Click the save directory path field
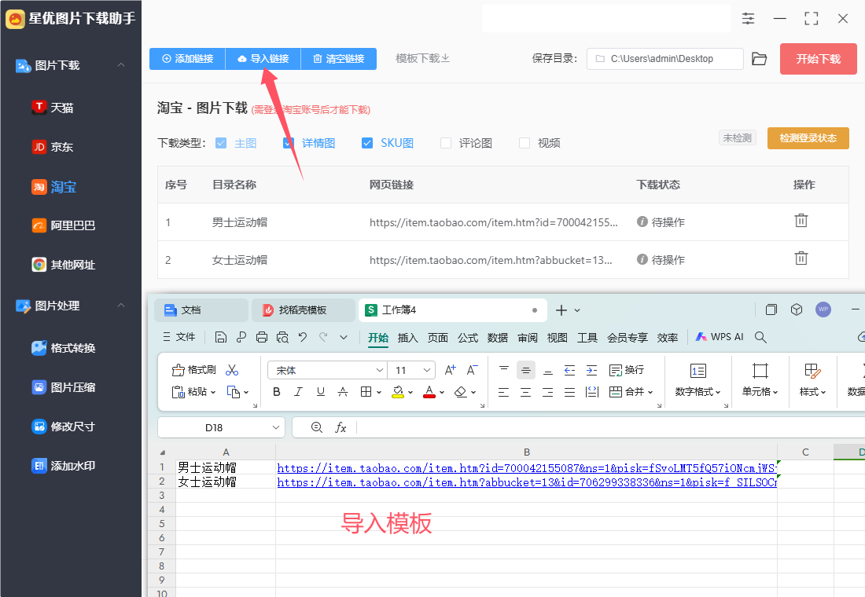Viewport: 865px width, 597px height. [665, 59]
